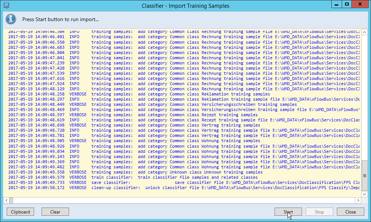Screen dimensions: 371x222
Task: Click the vertical scrollbar down arrow
Action: click(x=364, y=194)
